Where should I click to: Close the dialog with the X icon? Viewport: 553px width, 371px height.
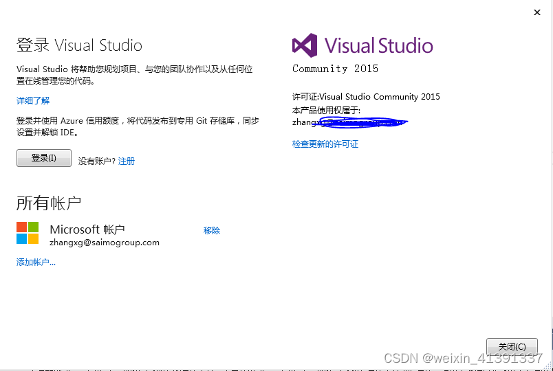537,12
